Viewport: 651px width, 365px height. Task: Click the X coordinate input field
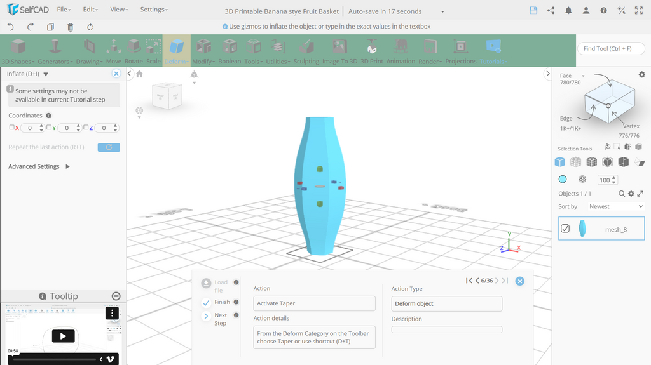click(x=30, y=128)
